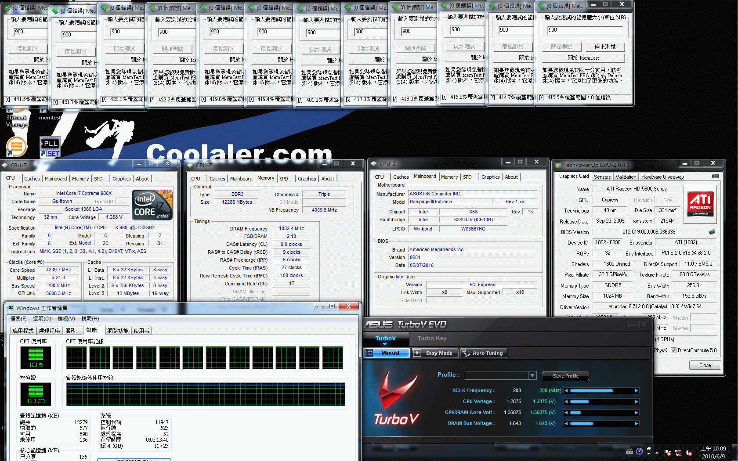The width and height of the screenshot is (738, 461).
Task: Open 檔案(F) menu in Task Manager
Action: click(x=18, y=319)
